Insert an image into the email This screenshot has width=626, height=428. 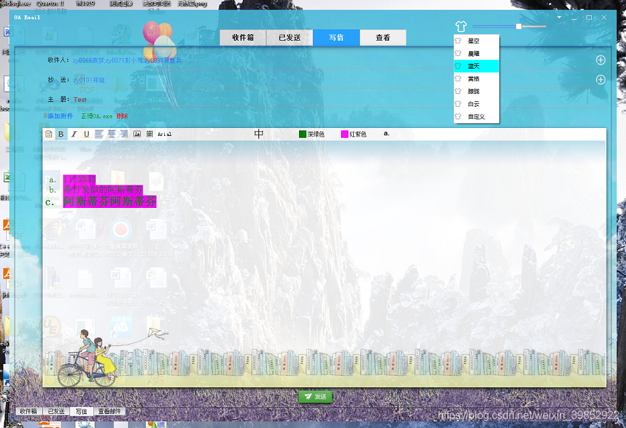point(137,134)
